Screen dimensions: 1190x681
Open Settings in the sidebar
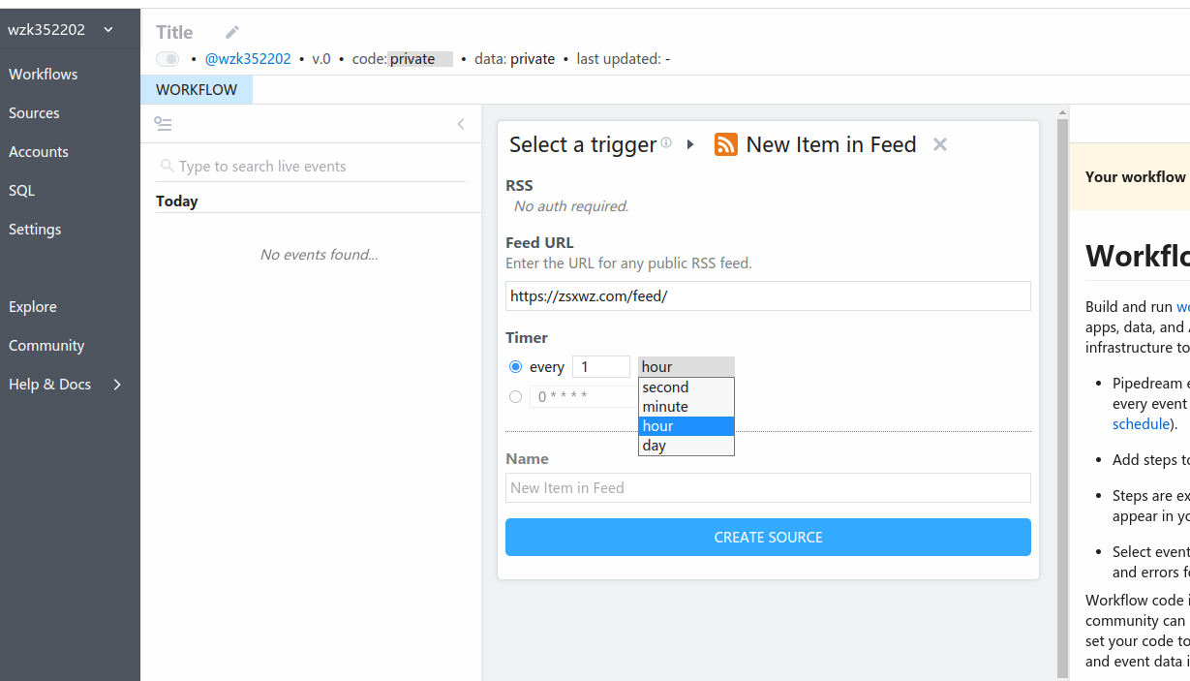(35, 229)
